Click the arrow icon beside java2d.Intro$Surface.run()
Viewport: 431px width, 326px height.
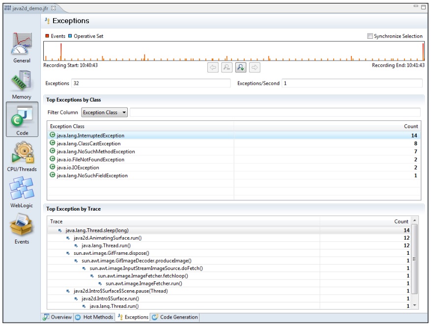tap(76, 299)
